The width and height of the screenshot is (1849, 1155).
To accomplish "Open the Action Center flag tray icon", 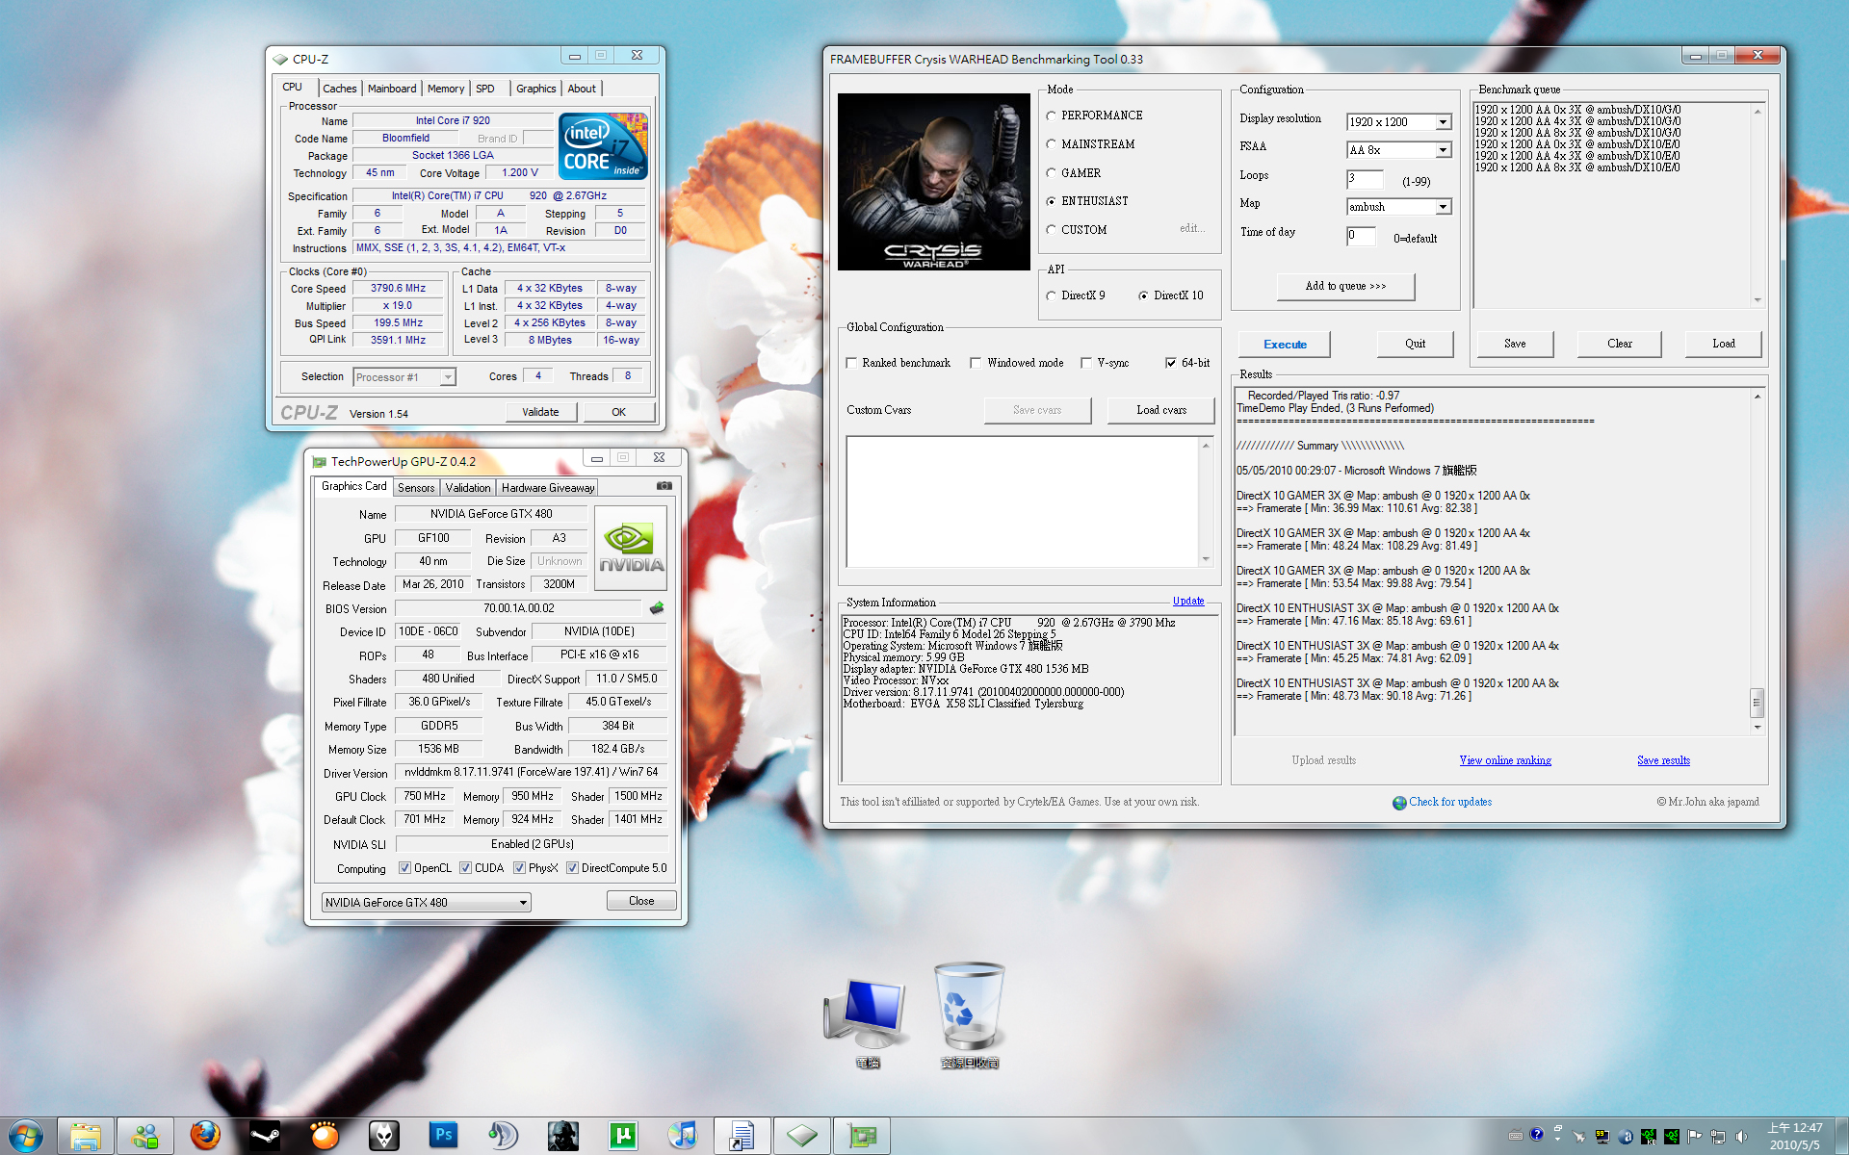I will point(1695,1137).
